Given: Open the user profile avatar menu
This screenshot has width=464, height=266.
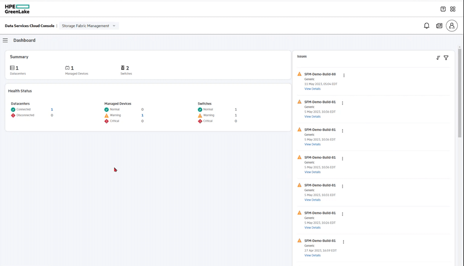Looking at the screenshot, I should pos(452,26).
